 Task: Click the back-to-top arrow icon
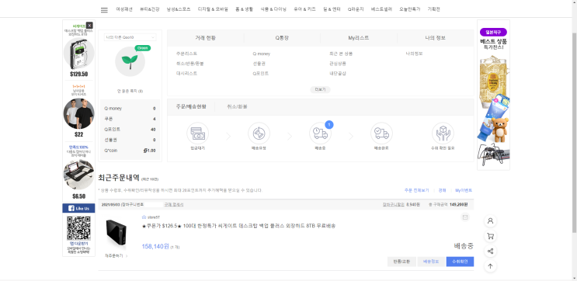pyautogui.click(x=490, y=266)
